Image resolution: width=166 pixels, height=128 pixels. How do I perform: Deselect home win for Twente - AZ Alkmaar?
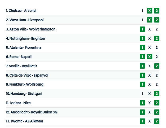pos(142,121)
